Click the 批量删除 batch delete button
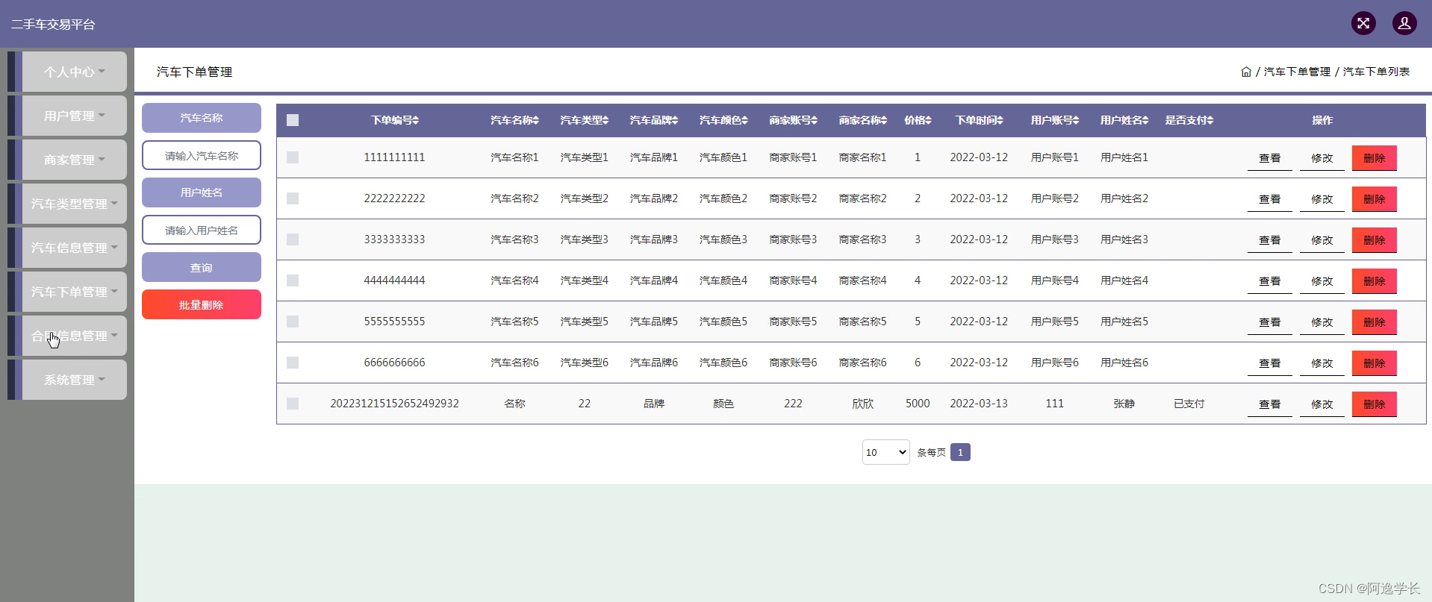Viewport: 1432px width, 602px height. pos(202,304)
